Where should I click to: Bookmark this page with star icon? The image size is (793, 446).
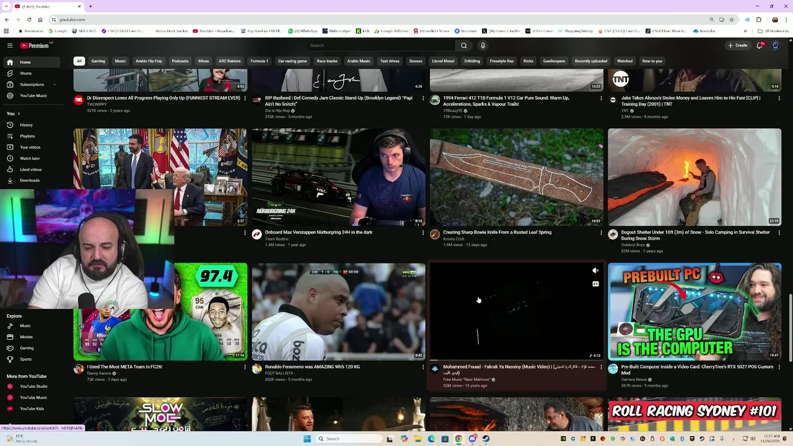[x=732, y=19]
